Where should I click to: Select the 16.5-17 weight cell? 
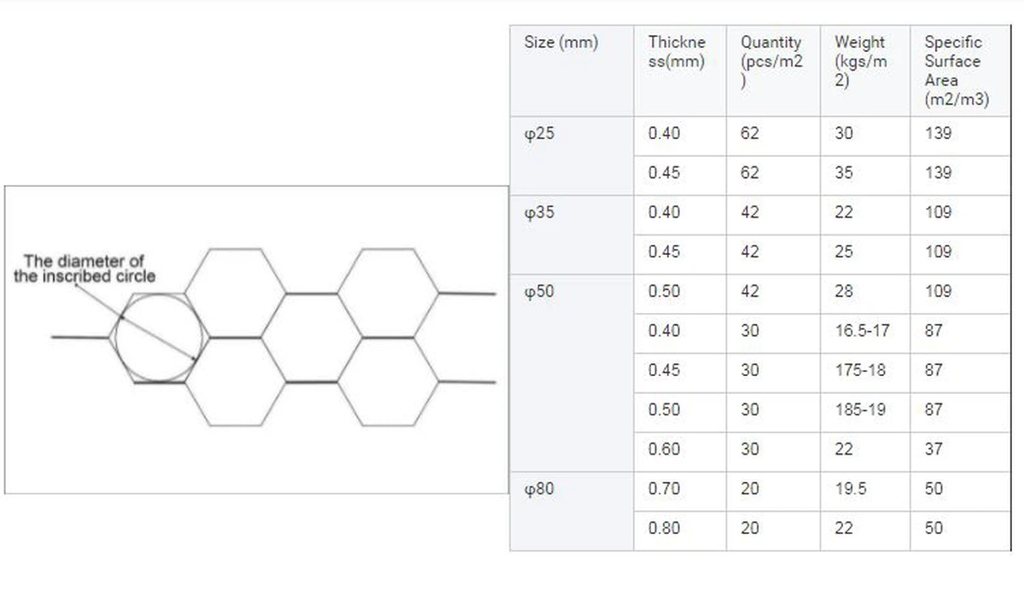point(862,331)
